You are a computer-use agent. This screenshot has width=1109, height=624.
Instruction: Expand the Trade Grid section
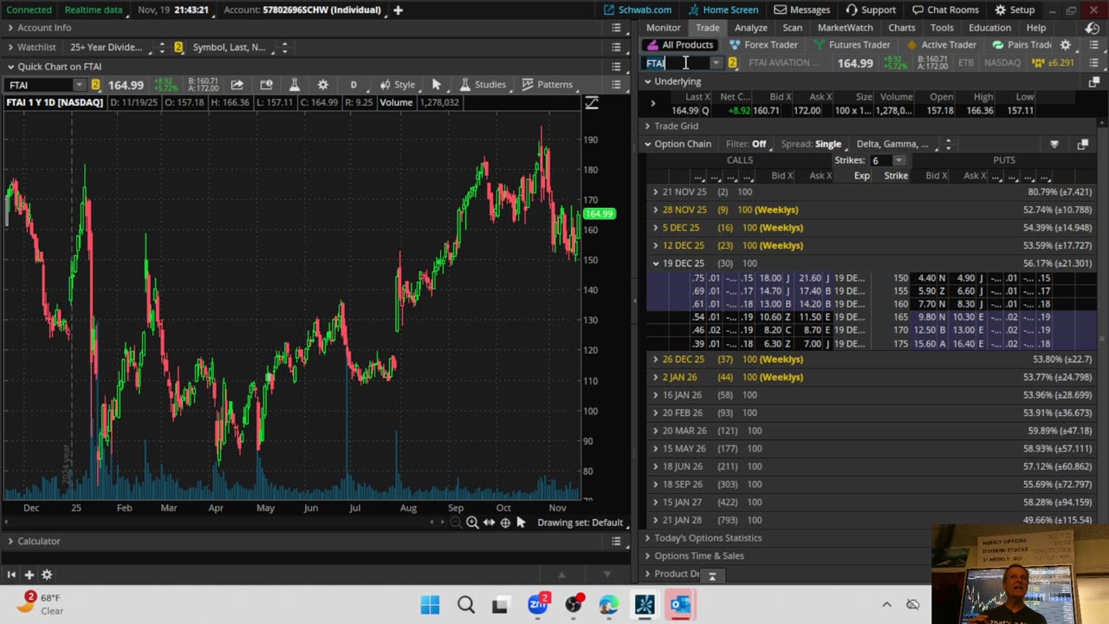(647, 127)
